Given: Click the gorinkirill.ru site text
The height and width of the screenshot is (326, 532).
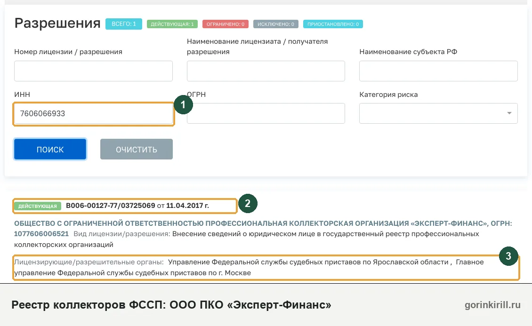Looking at the screenshot, I should (x=492, y=305).
